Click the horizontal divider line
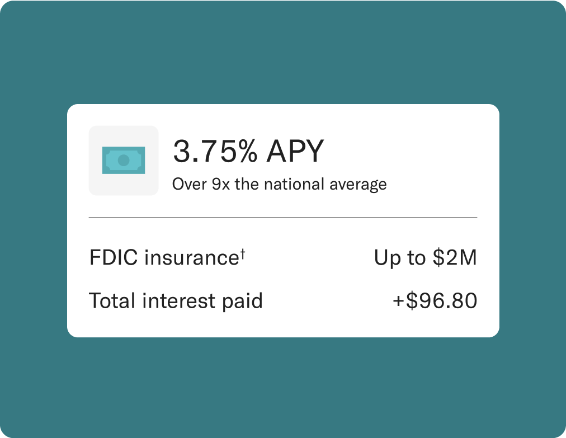This screenshot has height=438, width=566. point(283,218)
